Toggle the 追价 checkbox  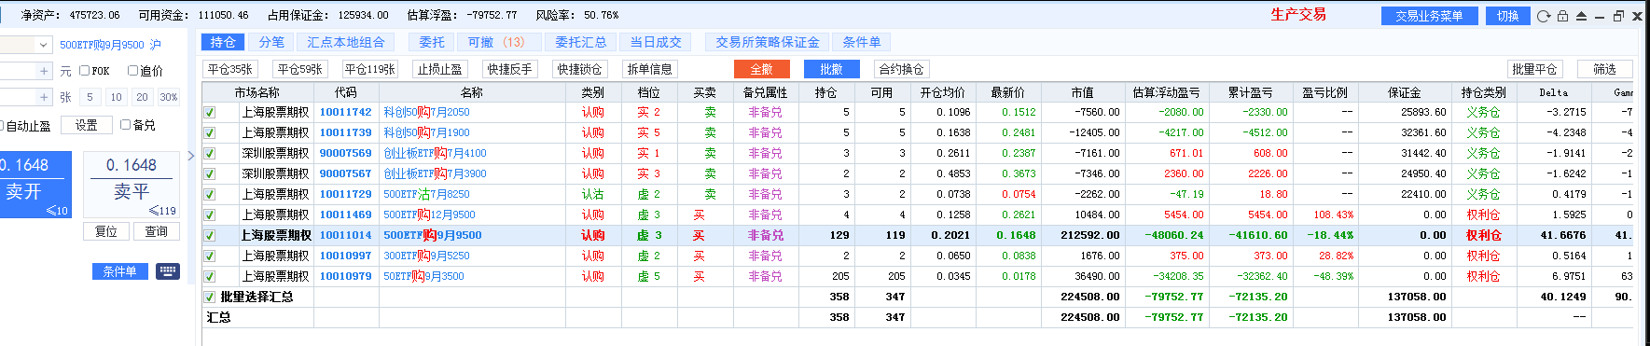(132, 71)
